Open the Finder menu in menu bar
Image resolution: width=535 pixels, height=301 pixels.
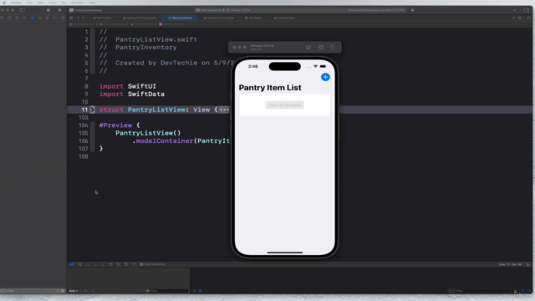click(16, 3)
